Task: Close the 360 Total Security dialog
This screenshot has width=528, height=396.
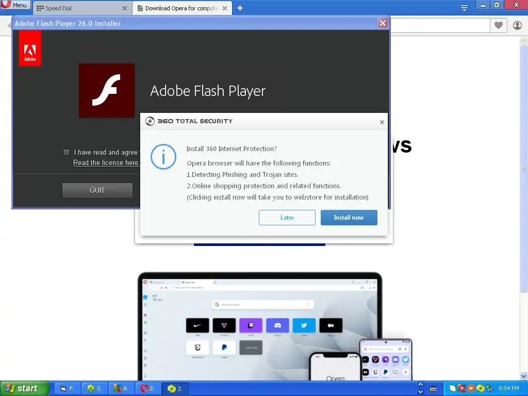Action: coord(382,122)
